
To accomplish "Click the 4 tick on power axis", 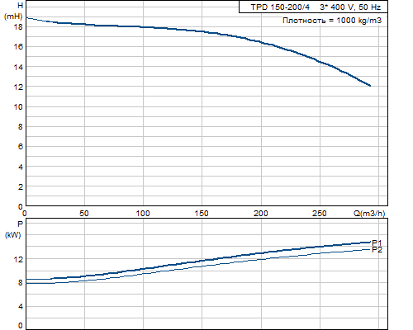I will [21, 307].
